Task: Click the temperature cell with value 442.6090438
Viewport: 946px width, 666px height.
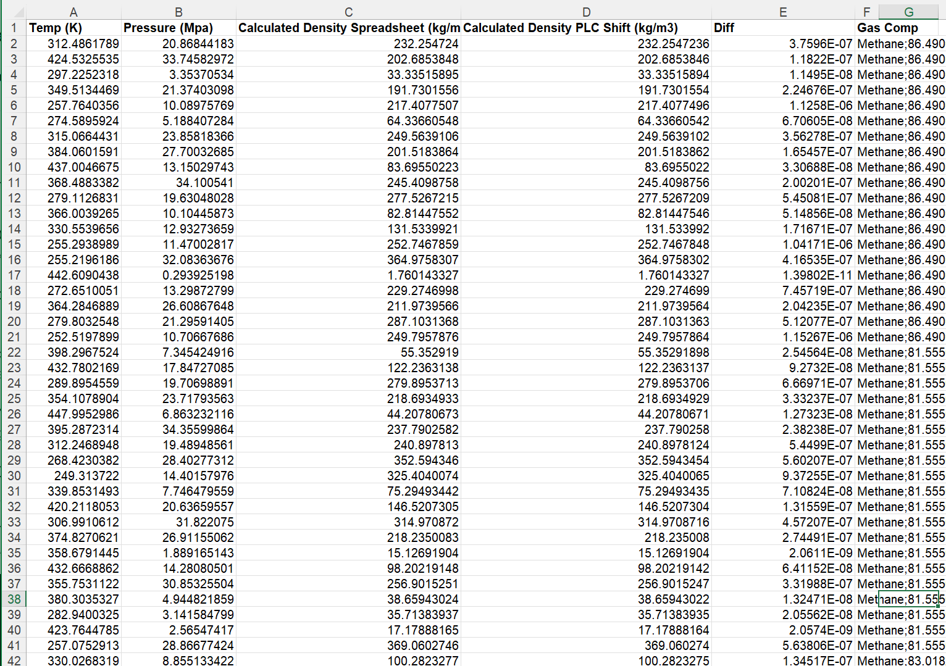Action: pyautogui.click(x=83, y=275)
